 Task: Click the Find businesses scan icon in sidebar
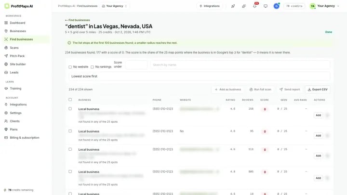(6, 39)
